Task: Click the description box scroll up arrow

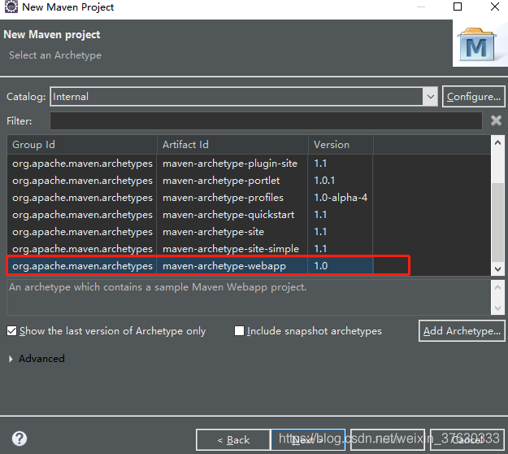Action: (498, 287)
